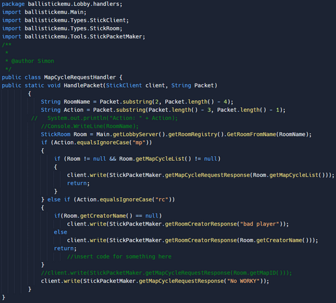
Task: Click the "mp" string literal
Action: pos(139,143)
